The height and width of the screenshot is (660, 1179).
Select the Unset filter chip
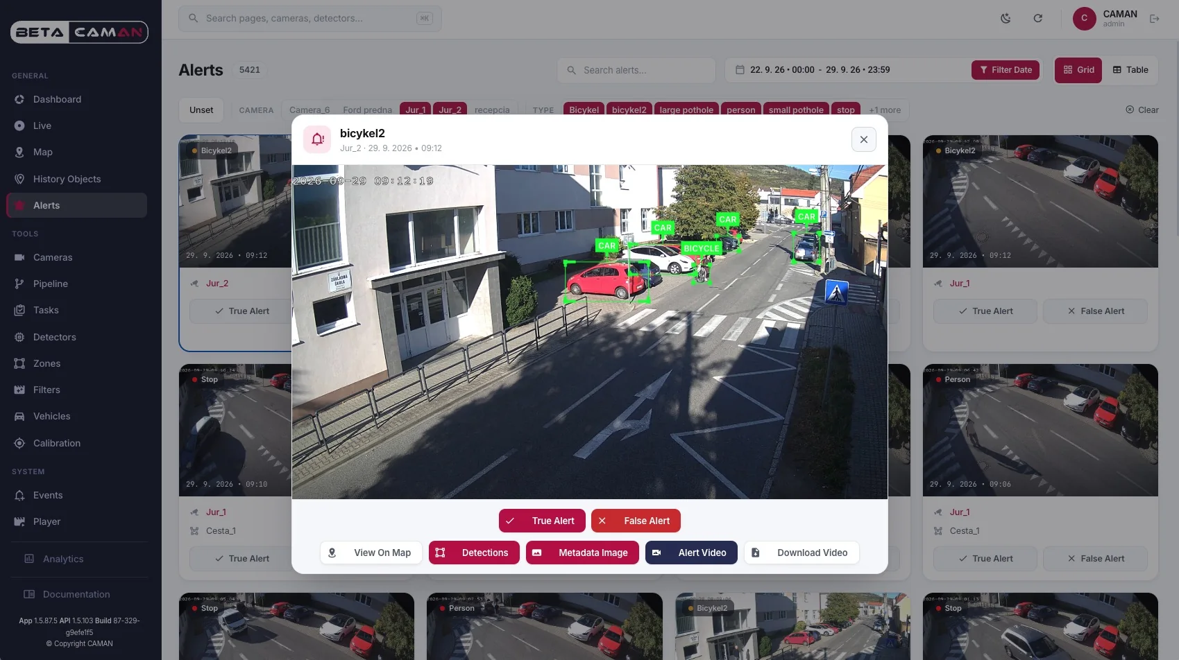click(201, 110)
